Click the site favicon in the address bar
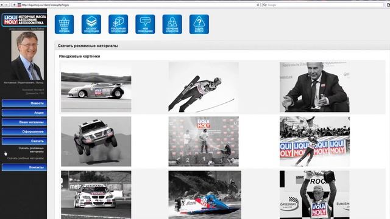Image resolution: width=390 pixels, height=219 pixels. [19, 5]
